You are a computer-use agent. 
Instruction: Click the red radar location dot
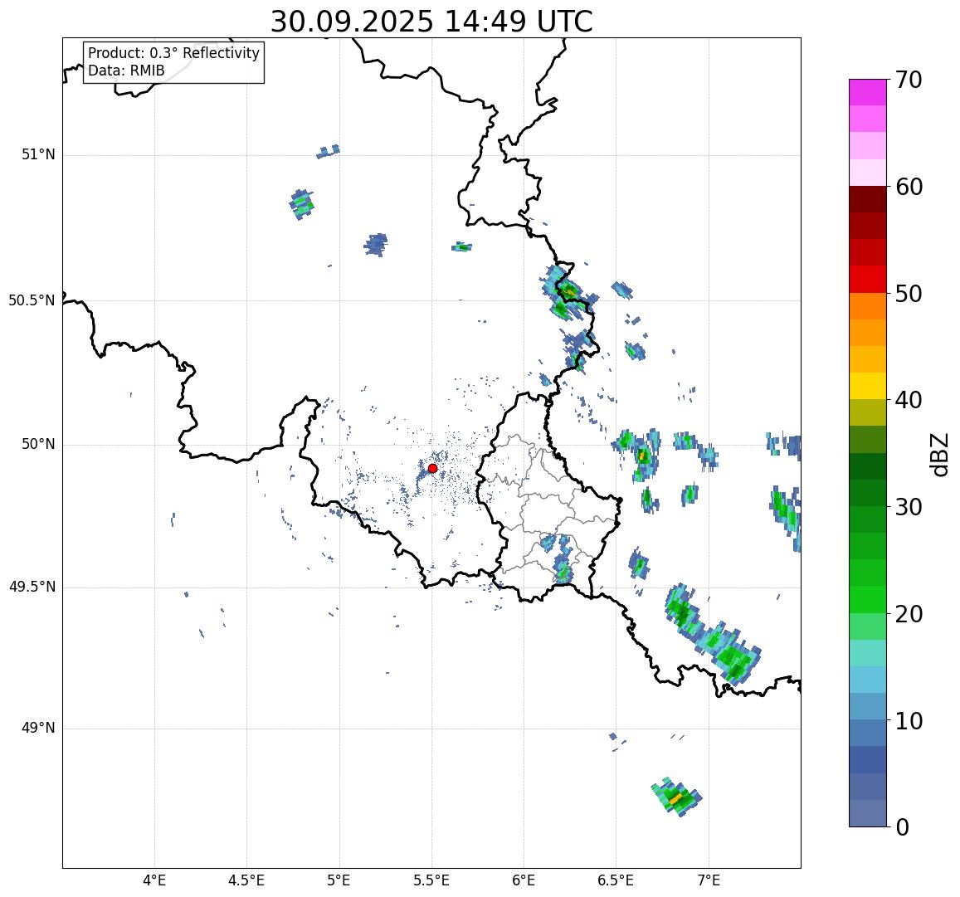pyautogui.click(x=432, y=468)
